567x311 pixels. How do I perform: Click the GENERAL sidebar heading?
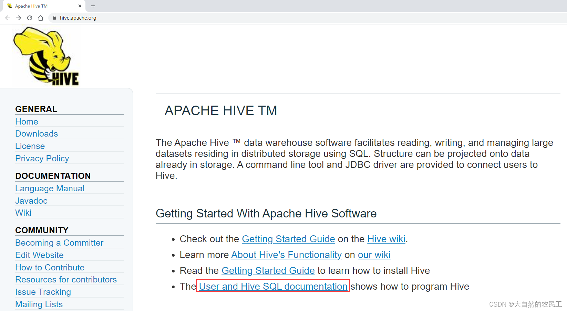[x=36, y=109]
